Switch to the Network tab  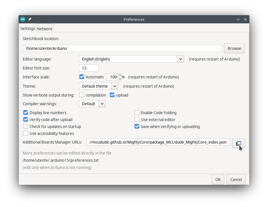point(45,29)
